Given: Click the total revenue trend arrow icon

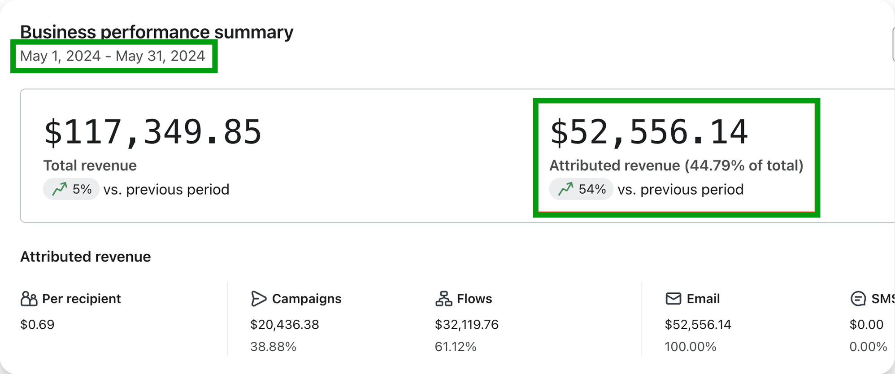Looking at the screenshot, I should point(60,189).
